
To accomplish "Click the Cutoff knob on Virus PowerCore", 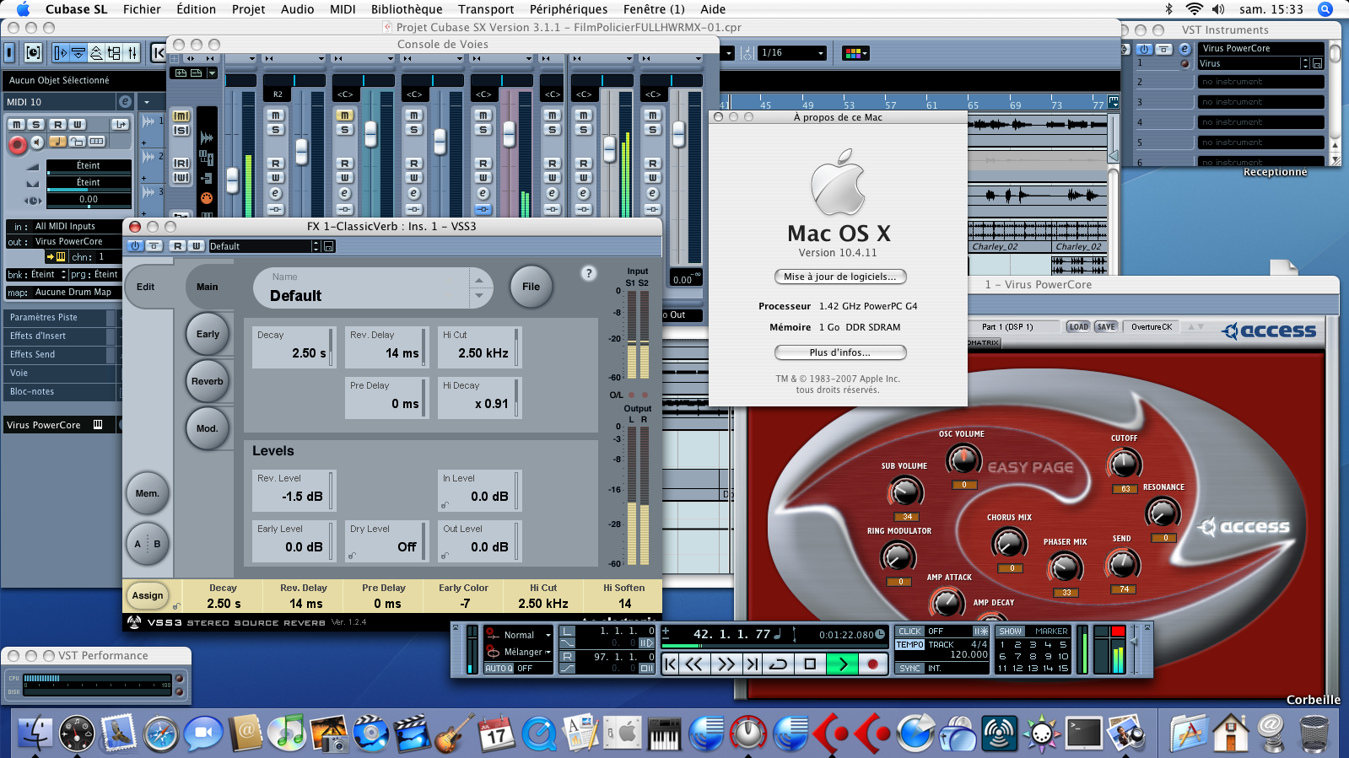I will (x=1124, y=463).
